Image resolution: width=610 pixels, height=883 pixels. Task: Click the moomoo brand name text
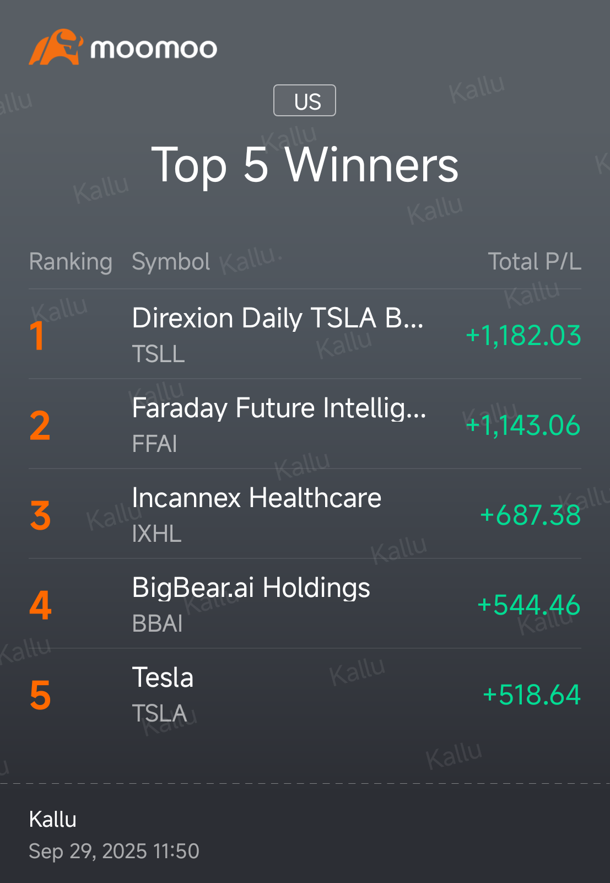tap(154, 49)
